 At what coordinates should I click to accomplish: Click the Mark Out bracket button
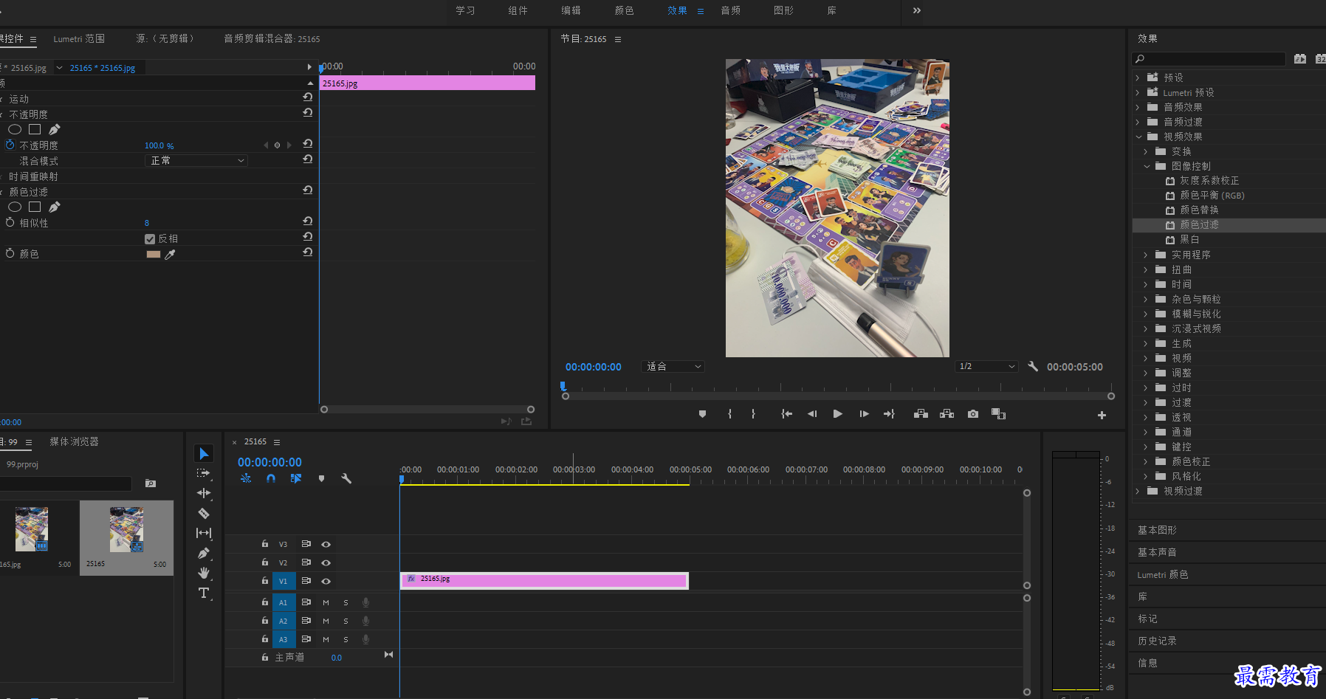tap(753, 414)
